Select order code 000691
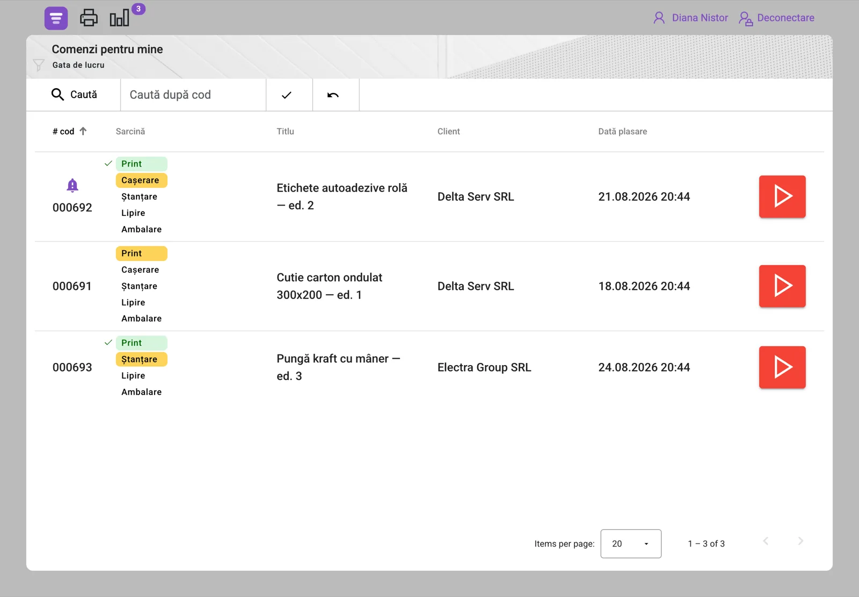859x597 pixels. pos(72,286)
